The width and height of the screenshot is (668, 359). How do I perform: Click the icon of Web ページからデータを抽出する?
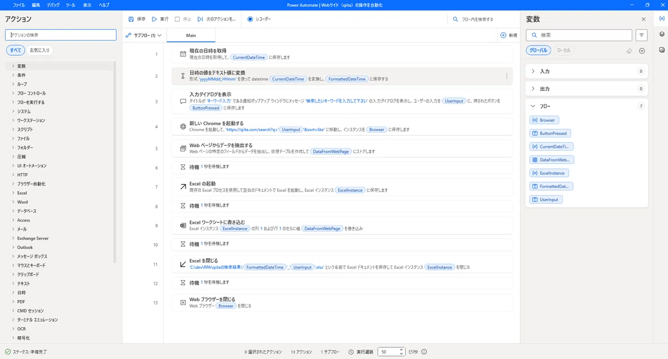pos(183,148)
